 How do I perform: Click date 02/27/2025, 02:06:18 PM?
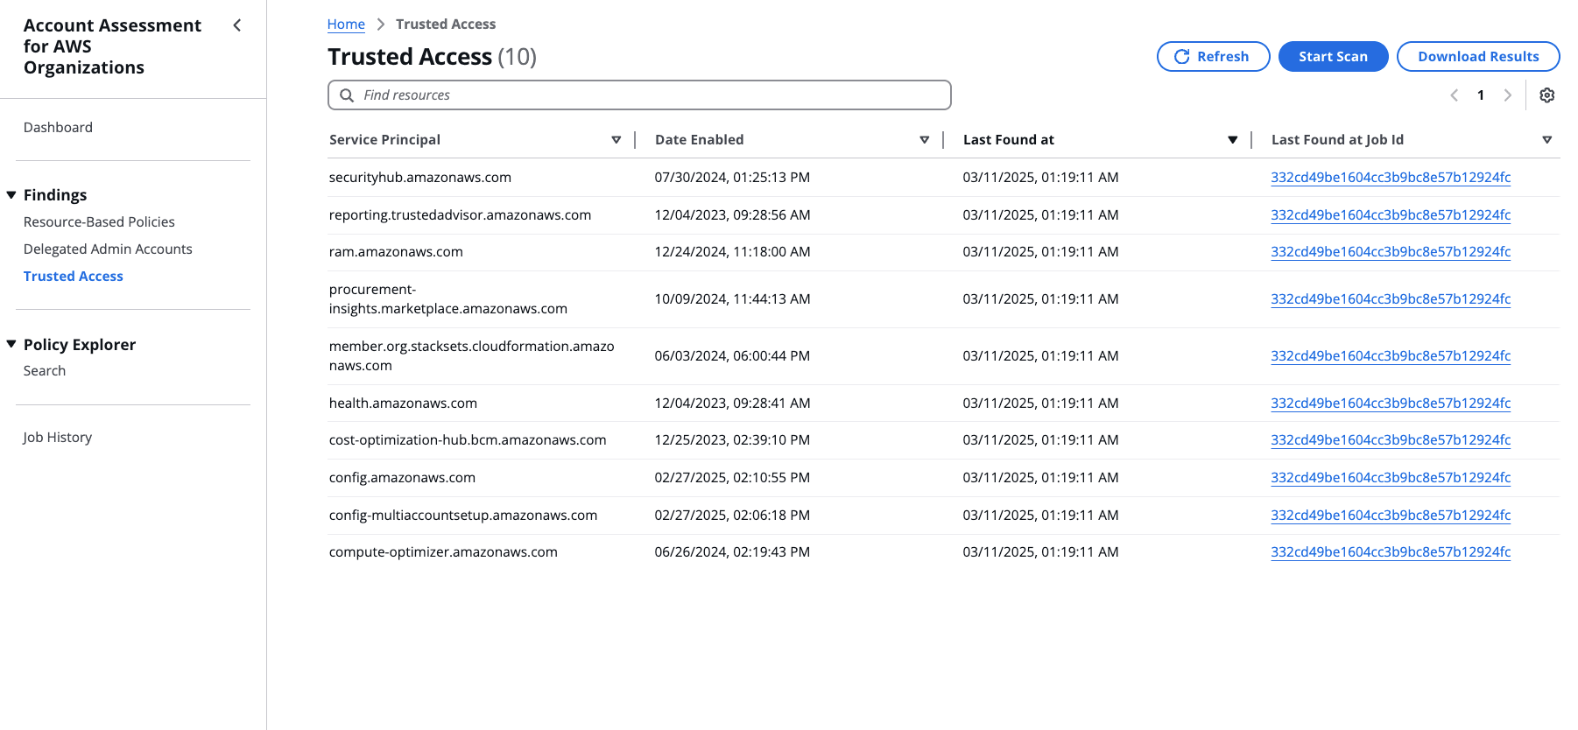coord(732,516)
